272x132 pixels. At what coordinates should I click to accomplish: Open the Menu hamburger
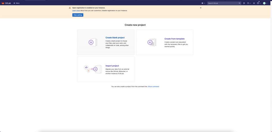pyautogui.click(x=16, y=3)
